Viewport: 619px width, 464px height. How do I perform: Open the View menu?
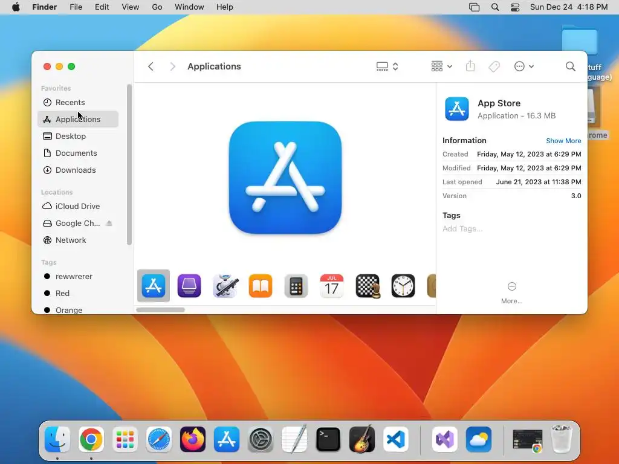tap(131, 7)
